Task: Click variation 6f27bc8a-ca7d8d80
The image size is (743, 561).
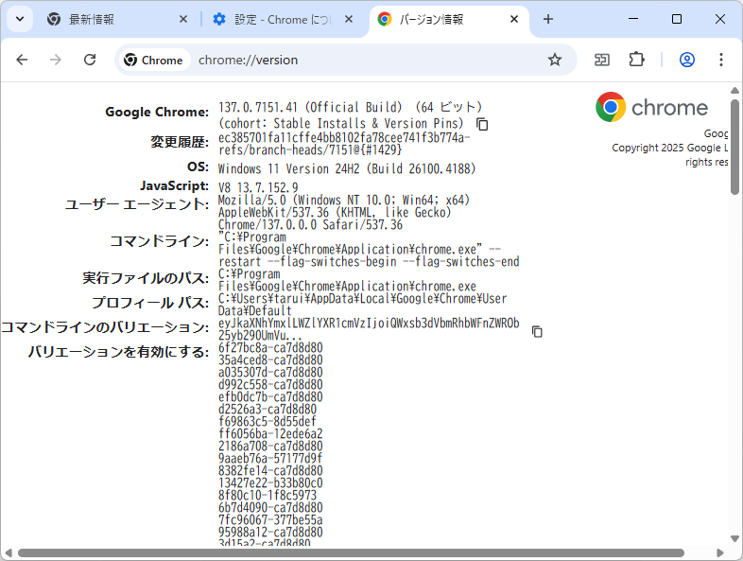Action: 270,347
